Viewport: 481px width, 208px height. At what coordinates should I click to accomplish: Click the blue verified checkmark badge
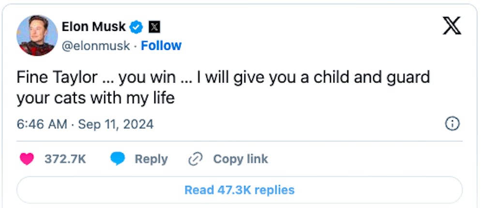(137, 27)
